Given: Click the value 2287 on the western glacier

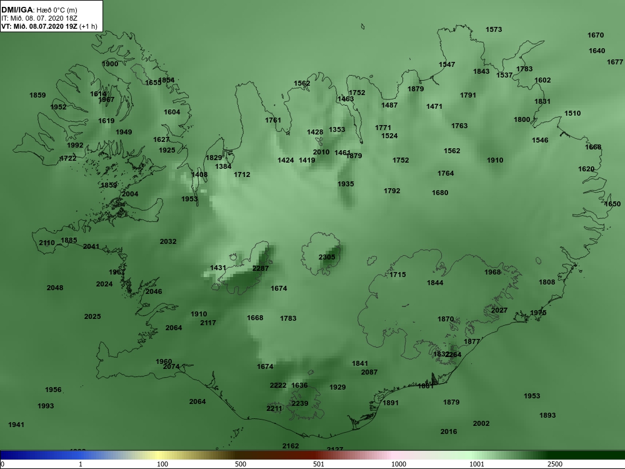Looking at the screenshot, I should (261, 268).
